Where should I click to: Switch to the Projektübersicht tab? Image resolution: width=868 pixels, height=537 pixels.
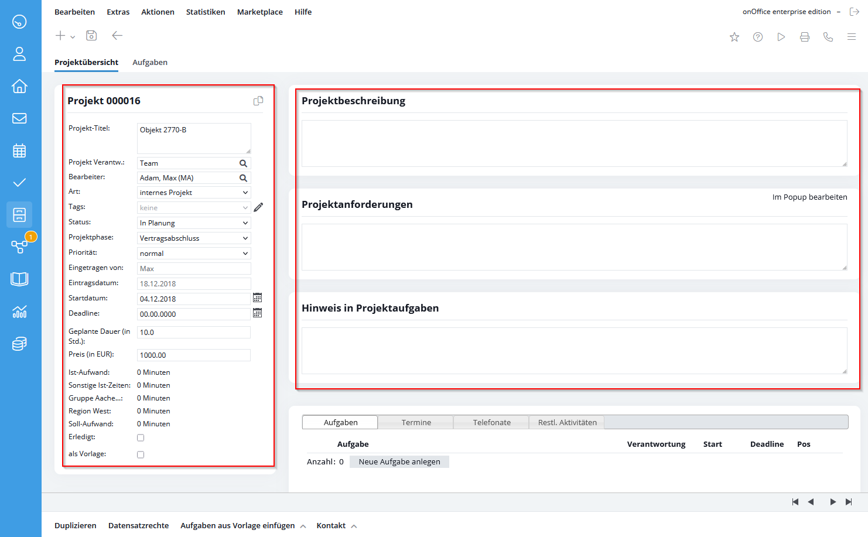pos(86,62)
